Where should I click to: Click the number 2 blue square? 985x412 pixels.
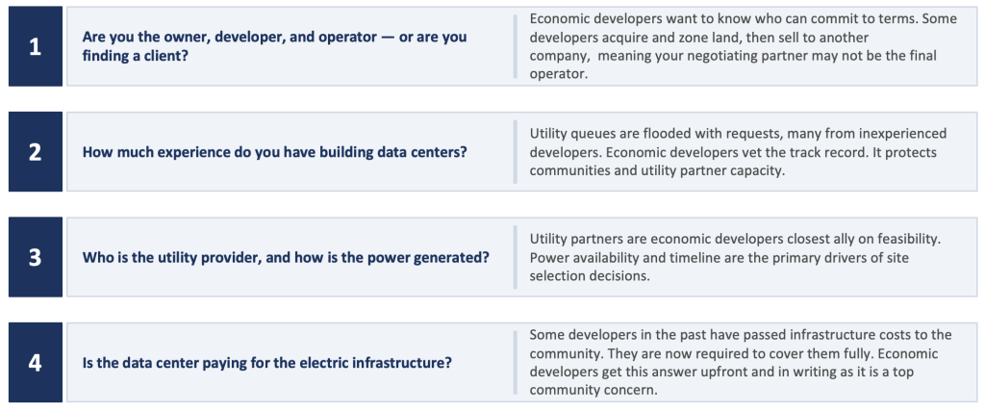coord(36,151)
